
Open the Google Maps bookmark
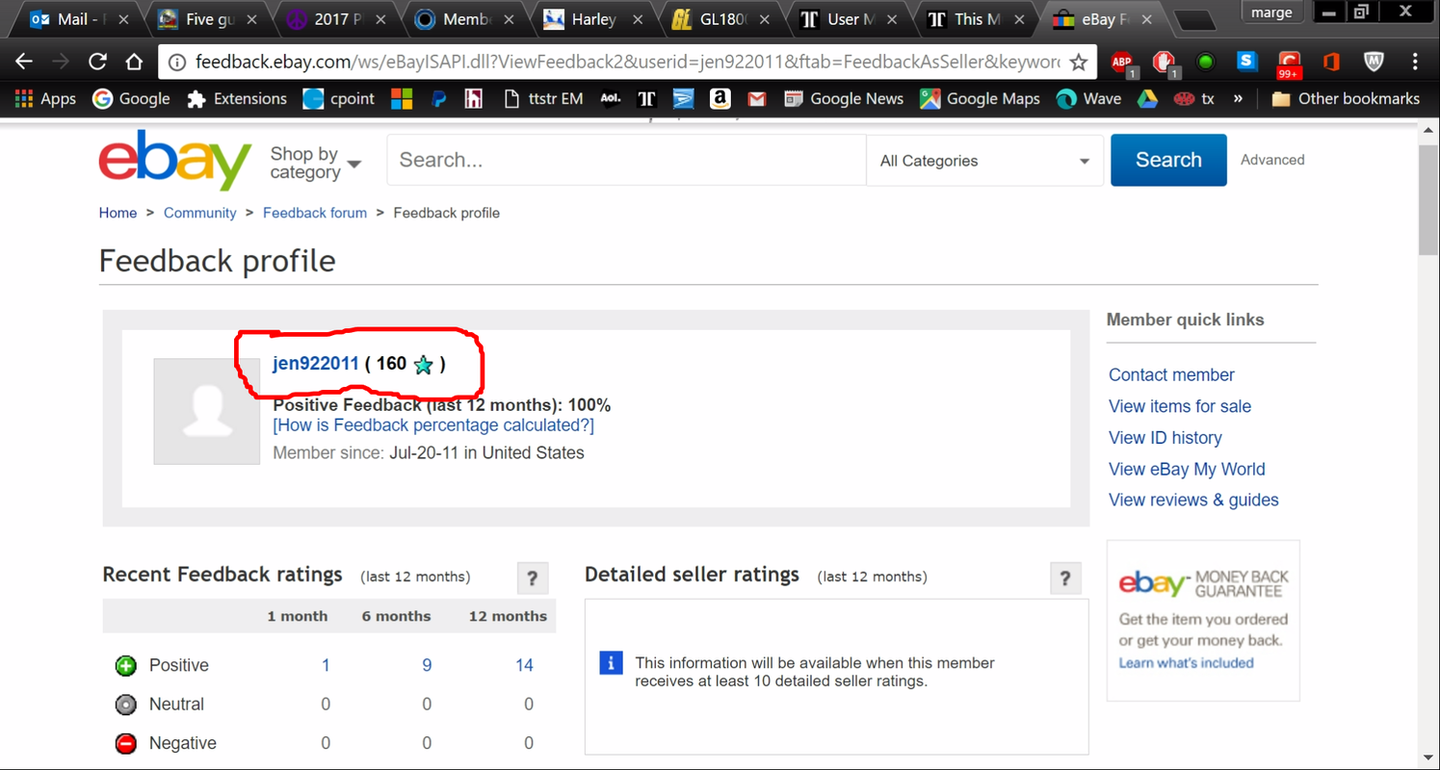(982, 98)
